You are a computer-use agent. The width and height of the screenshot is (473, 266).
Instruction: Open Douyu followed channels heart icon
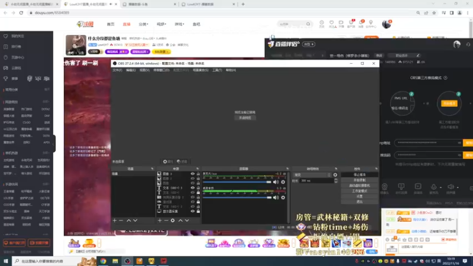(x=332, y=24)
